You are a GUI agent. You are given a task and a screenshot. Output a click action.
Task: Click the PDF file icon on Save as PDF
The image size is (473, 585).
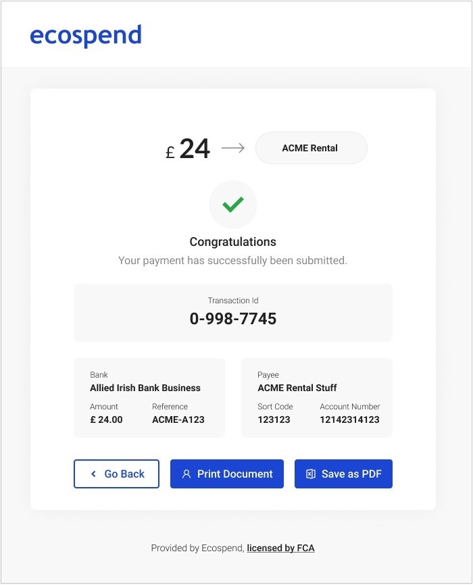(x=311, y=474)
